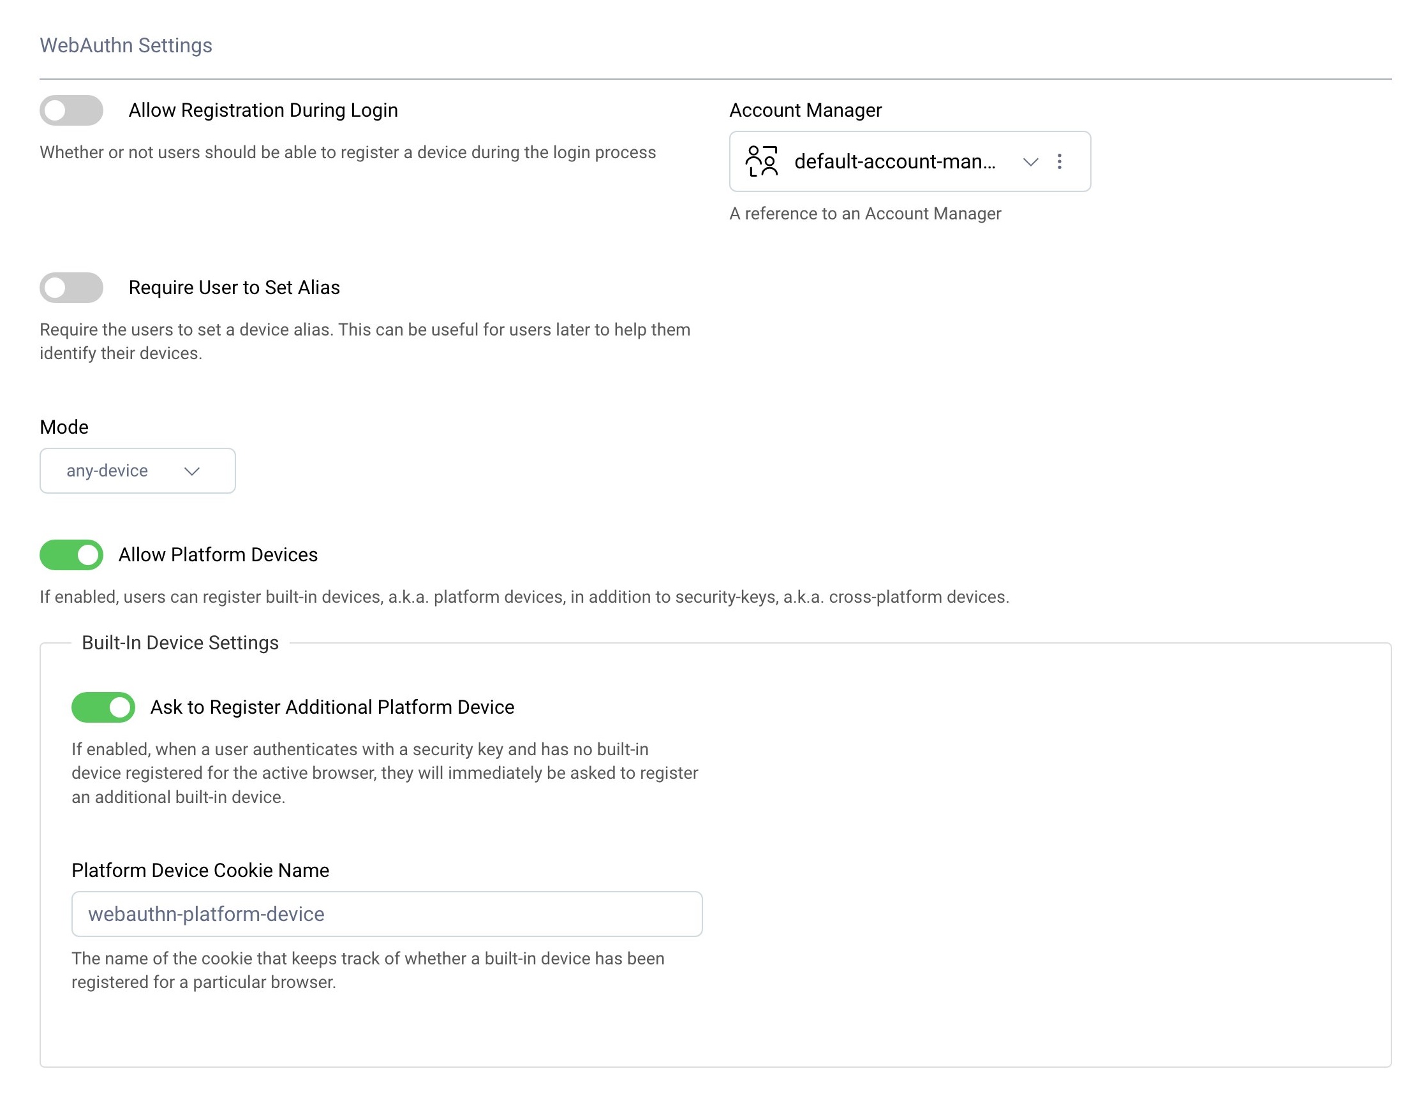Viewport: 1422px width, 1106px height.
Task: Click the Mode field label
Action: click(64, 427)
